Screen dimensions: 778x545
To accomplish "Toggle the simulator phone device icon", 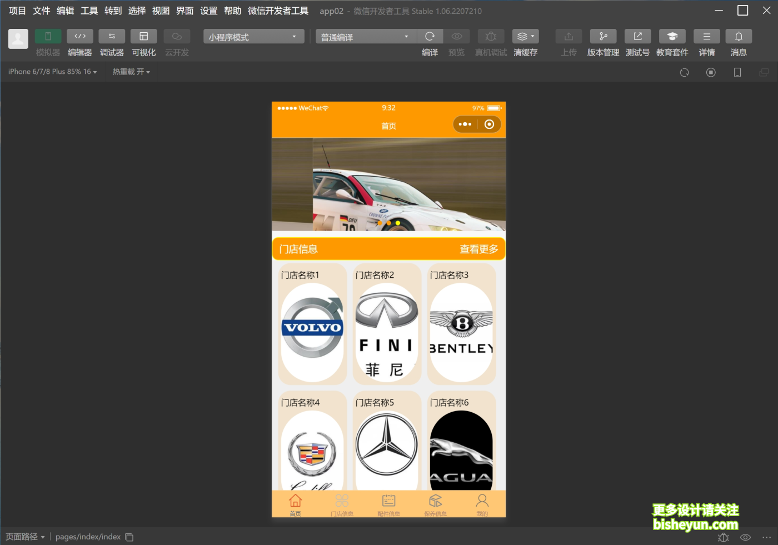I will [737, 72].
